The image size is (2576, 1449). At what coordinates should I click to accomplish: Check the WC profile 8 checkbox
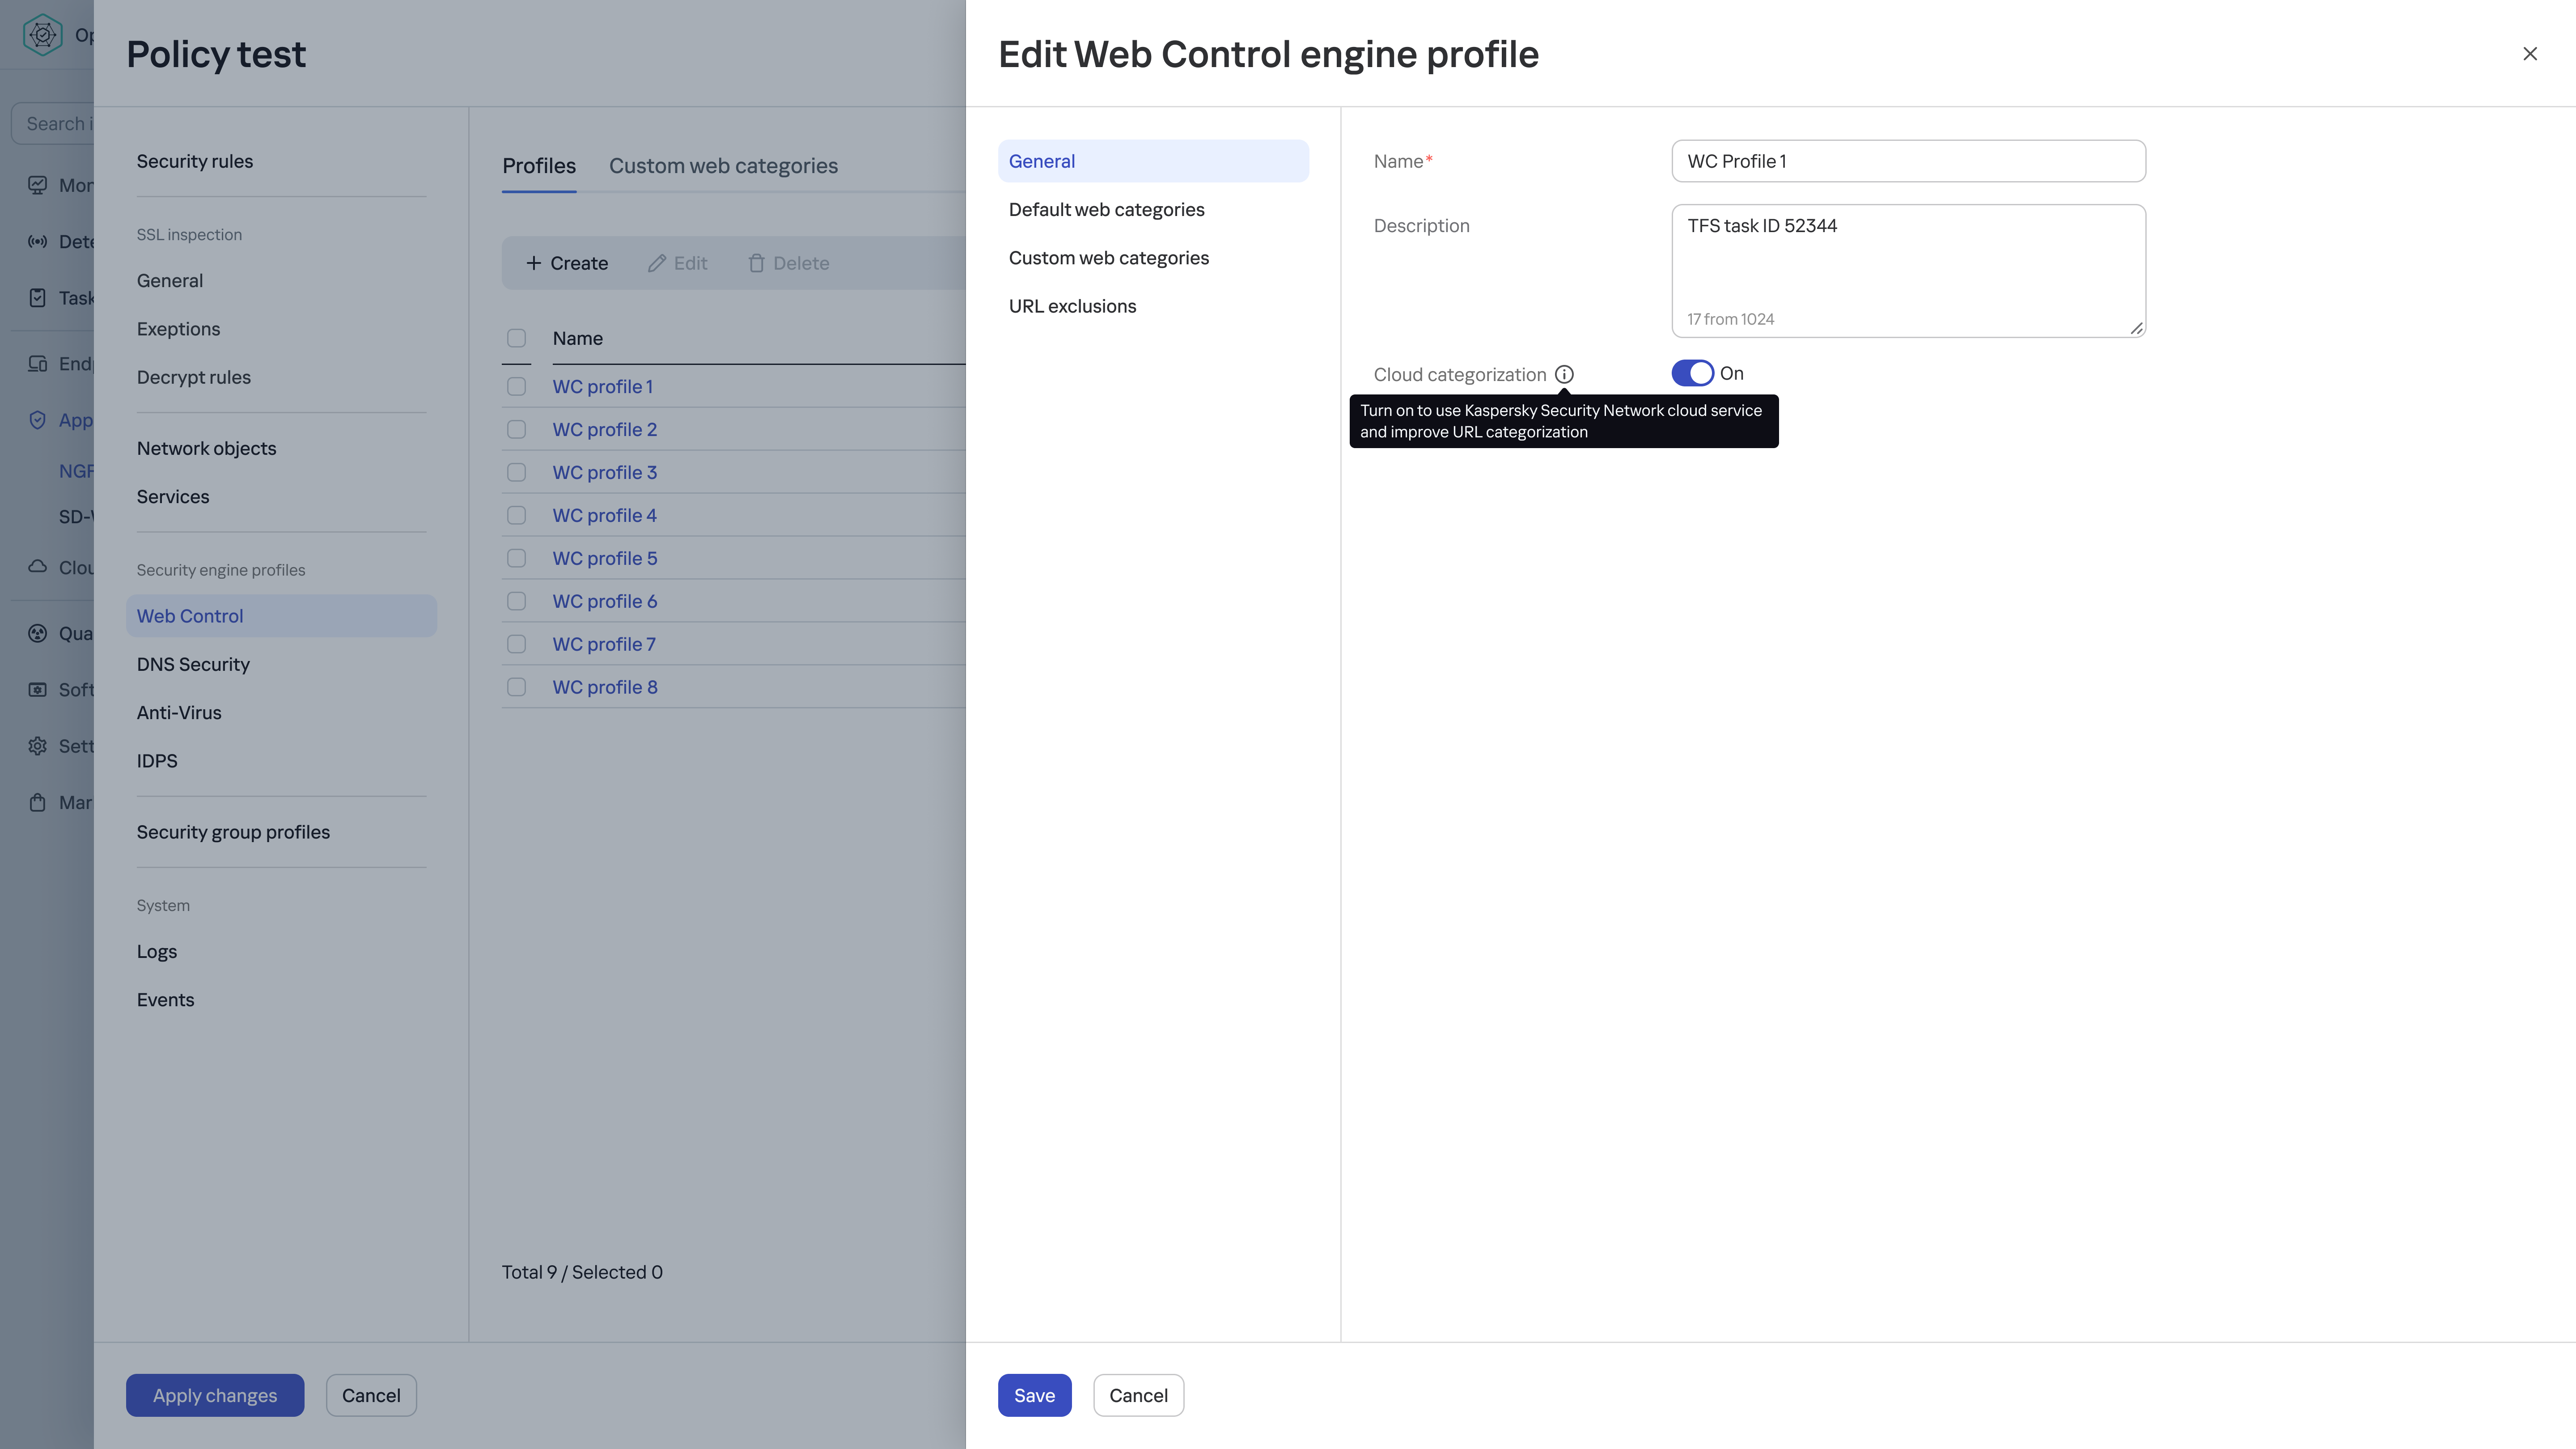point(516,687)
